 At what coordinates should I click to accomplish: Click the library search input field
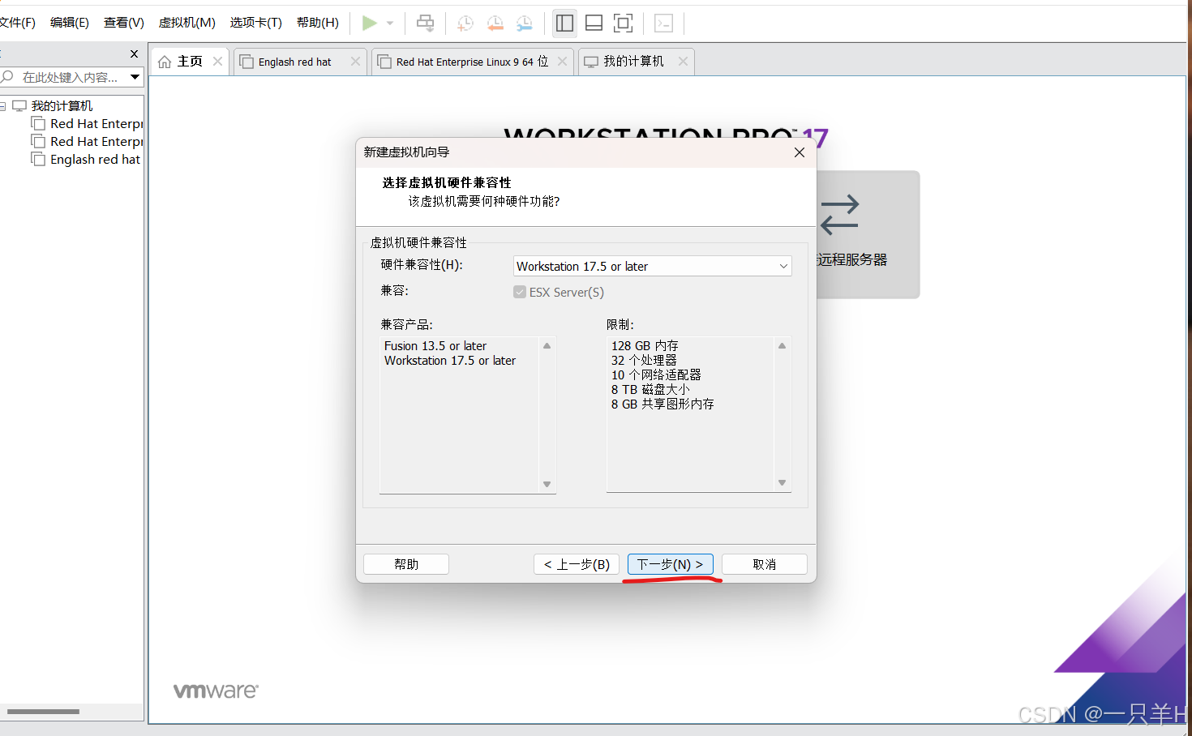(x=71, y=77)
